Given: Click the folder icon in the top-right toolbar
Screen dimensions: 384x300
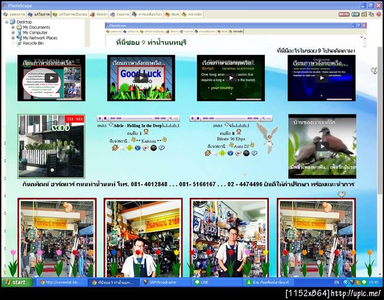Looking at the screenshot, I should 364,14.
